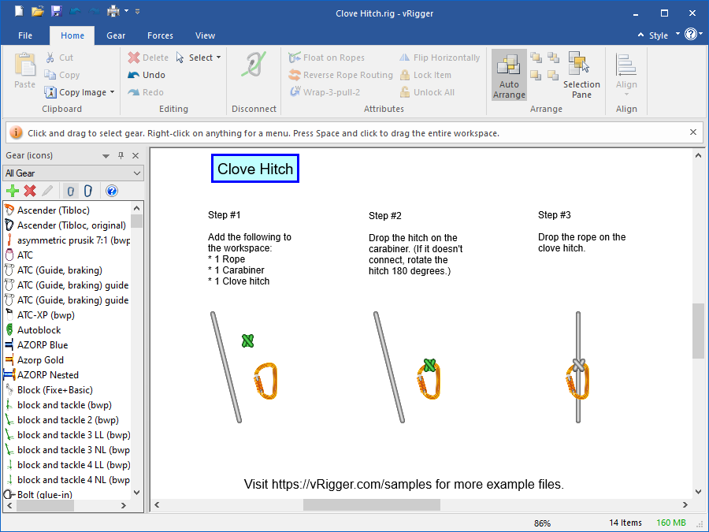
Task: Expand the Copy Image dropdown arrow
Action: [x=113, y=92]
